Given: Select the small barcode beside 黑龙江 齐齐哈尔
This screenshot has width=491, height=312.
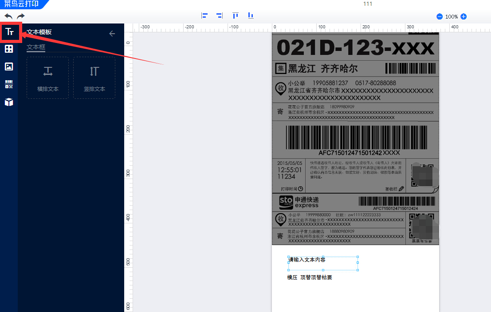Looking at the screenshot, I should (410, 68).
